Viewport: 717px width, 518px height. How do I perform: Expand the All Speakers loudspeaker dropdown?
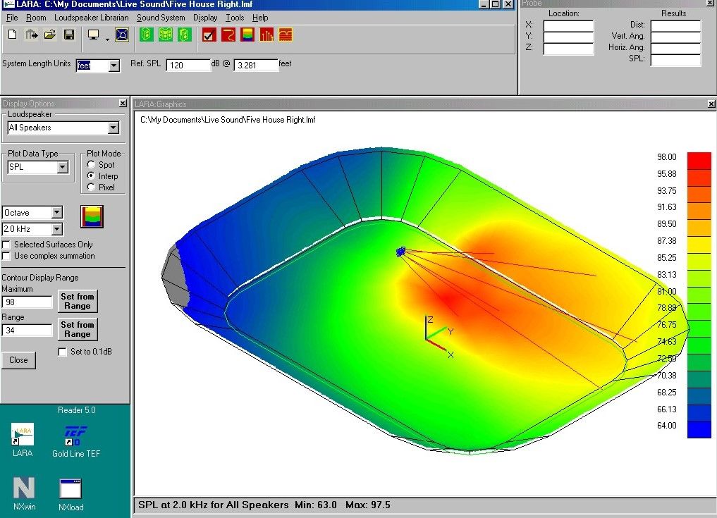click(x=113, y=128)
